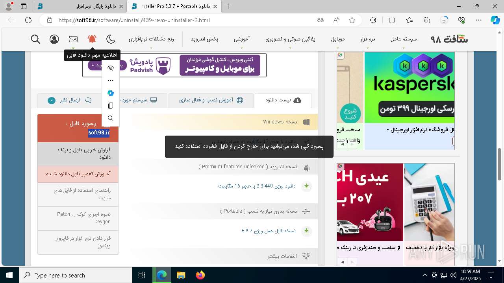Click the page vertical scrollbar thumb
The image size is (504, 283).
click(x=500, y=164)
